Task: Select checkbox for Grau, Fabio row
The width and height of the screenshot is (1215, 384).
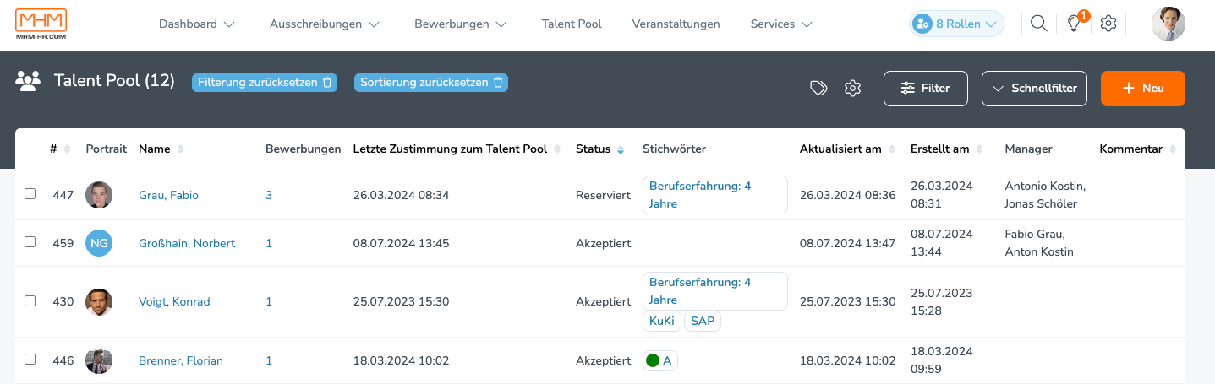Action: click(x=30, y=194)
